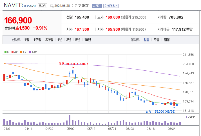
Task: Switch to the 일봉 candle chart
Action: pyautogui.click(x=146, y=40)
